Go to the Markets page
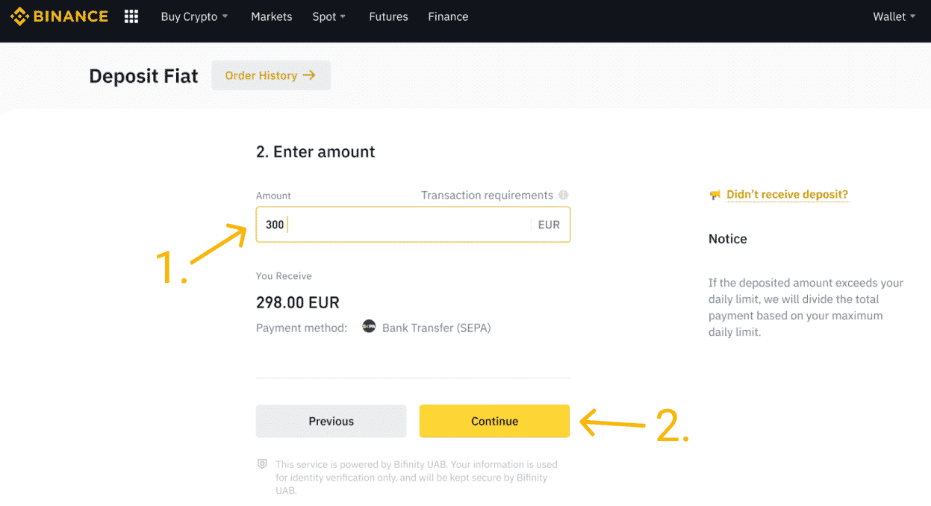This screenshot has width=931, height=506. tap(272, 16)
